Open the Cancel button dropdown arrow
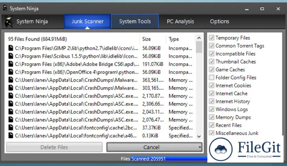This screenshot has width=287, height=166. pyautogui.click(x=200, y=147)
